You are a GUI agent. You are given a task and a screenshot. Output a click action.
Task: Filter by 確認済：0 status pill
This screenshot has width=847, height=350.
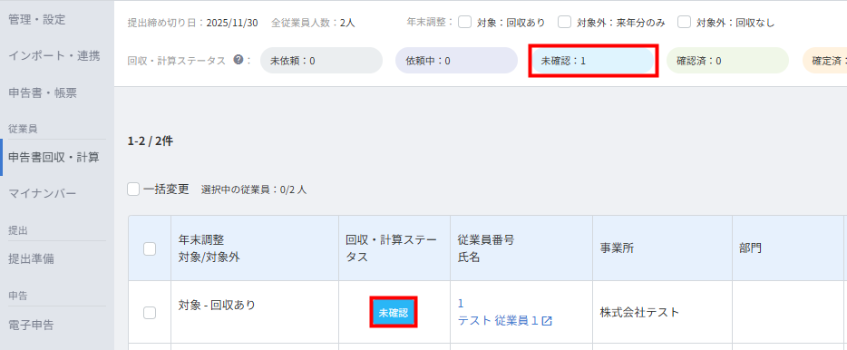(x=727, y=61)
